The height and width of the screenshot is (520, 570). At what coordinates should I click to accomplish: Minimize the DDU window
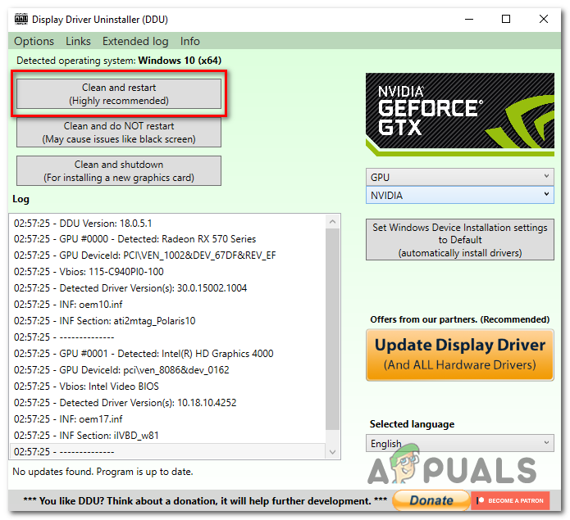coord(469,19)
